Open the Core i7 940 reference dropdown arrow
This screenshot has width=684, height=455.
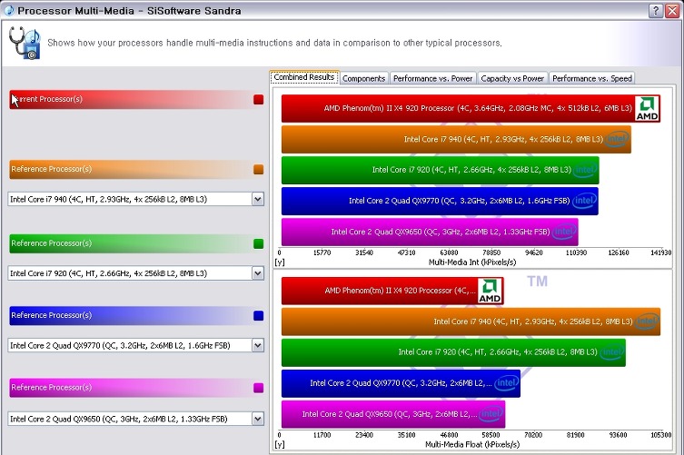tap(258, 200)
